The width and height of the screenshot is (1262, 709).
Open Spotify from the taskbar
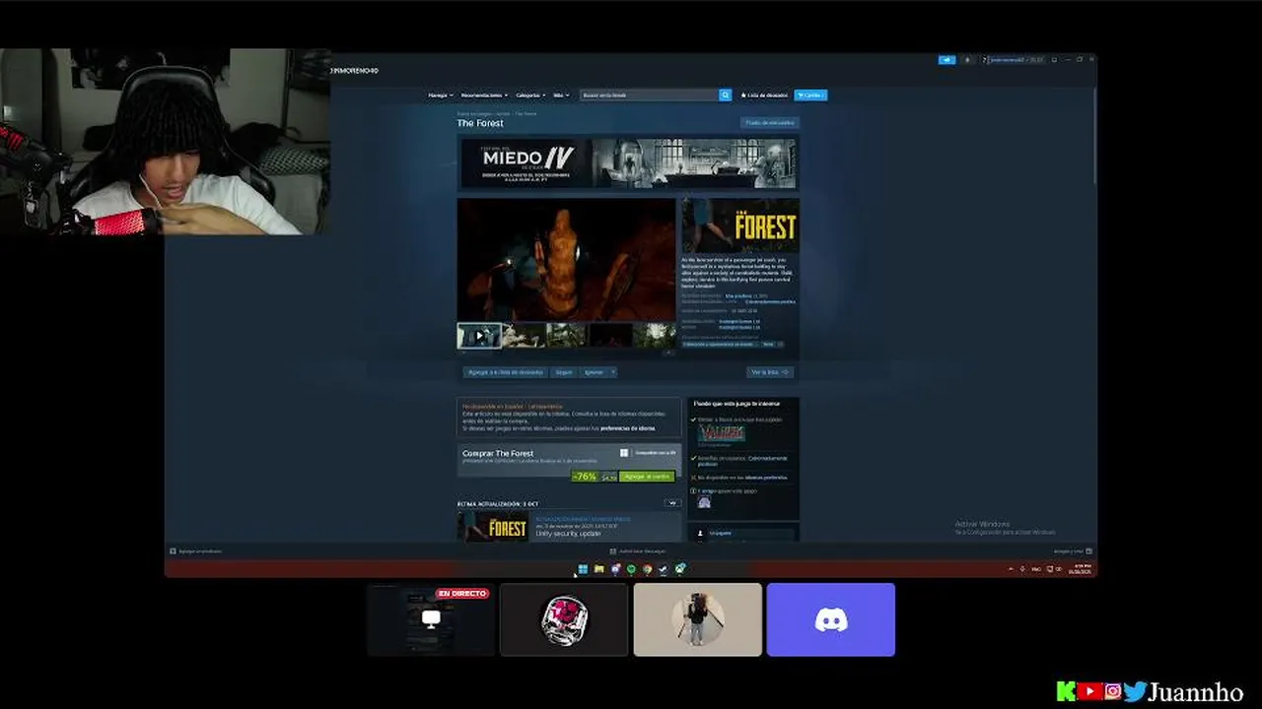(x=631, y=569)
